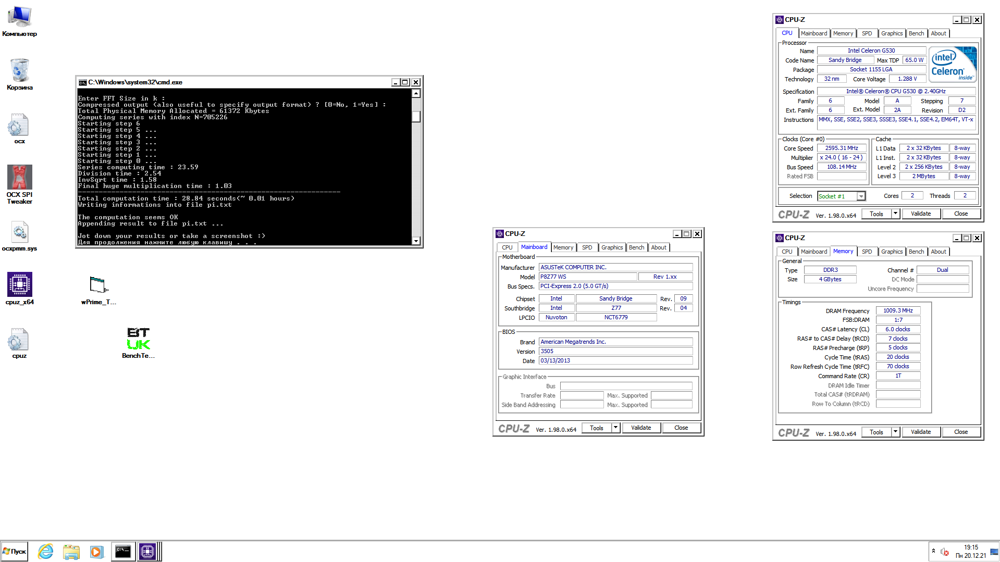Click Core Speed 2595.31 MHz value
The width and height of the screenshot is (1000, 562).
842,148
